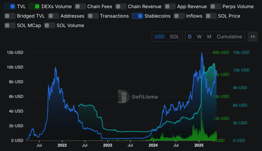Click the embed code icon button
The width and height of the screenshot is (262, 151).
click(252, 37)
